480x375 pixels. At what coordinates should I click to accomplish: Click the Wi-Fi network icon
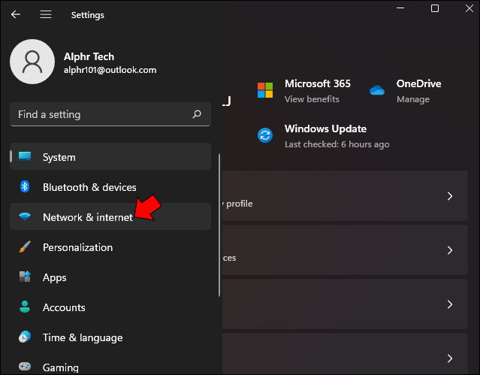point(25,216)
